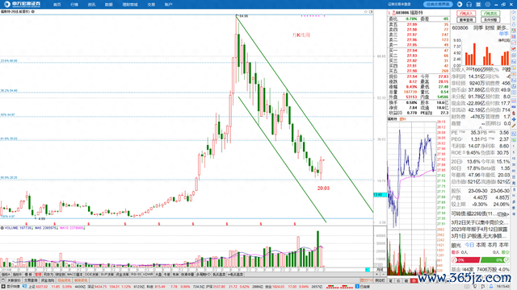Toggle the 显示快捷 plus box in status bar
Image resolution: width=517 pixels, height=290 pixels.
[3, 287]
